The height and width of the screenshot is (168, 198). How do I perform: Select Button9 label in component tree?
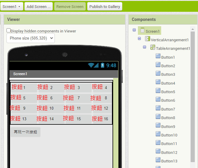[x=168, y=126]
